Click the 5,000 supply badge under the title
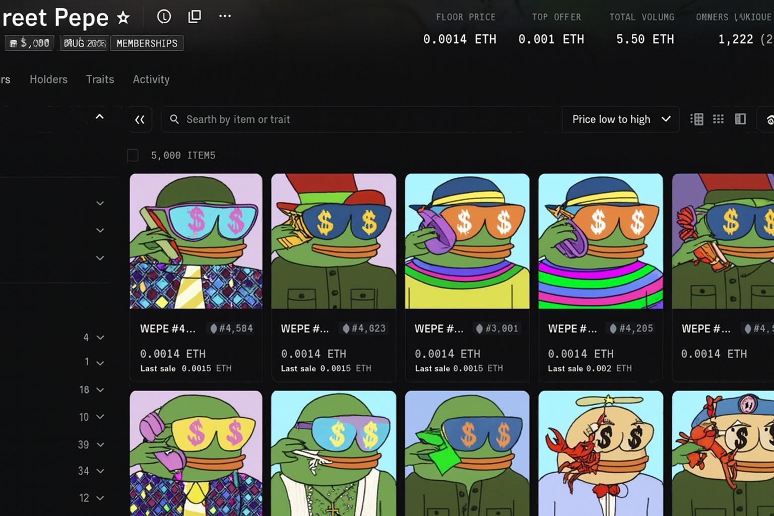Image resolution: width=774 pixels, height=516 pixels. click(30, 43)
